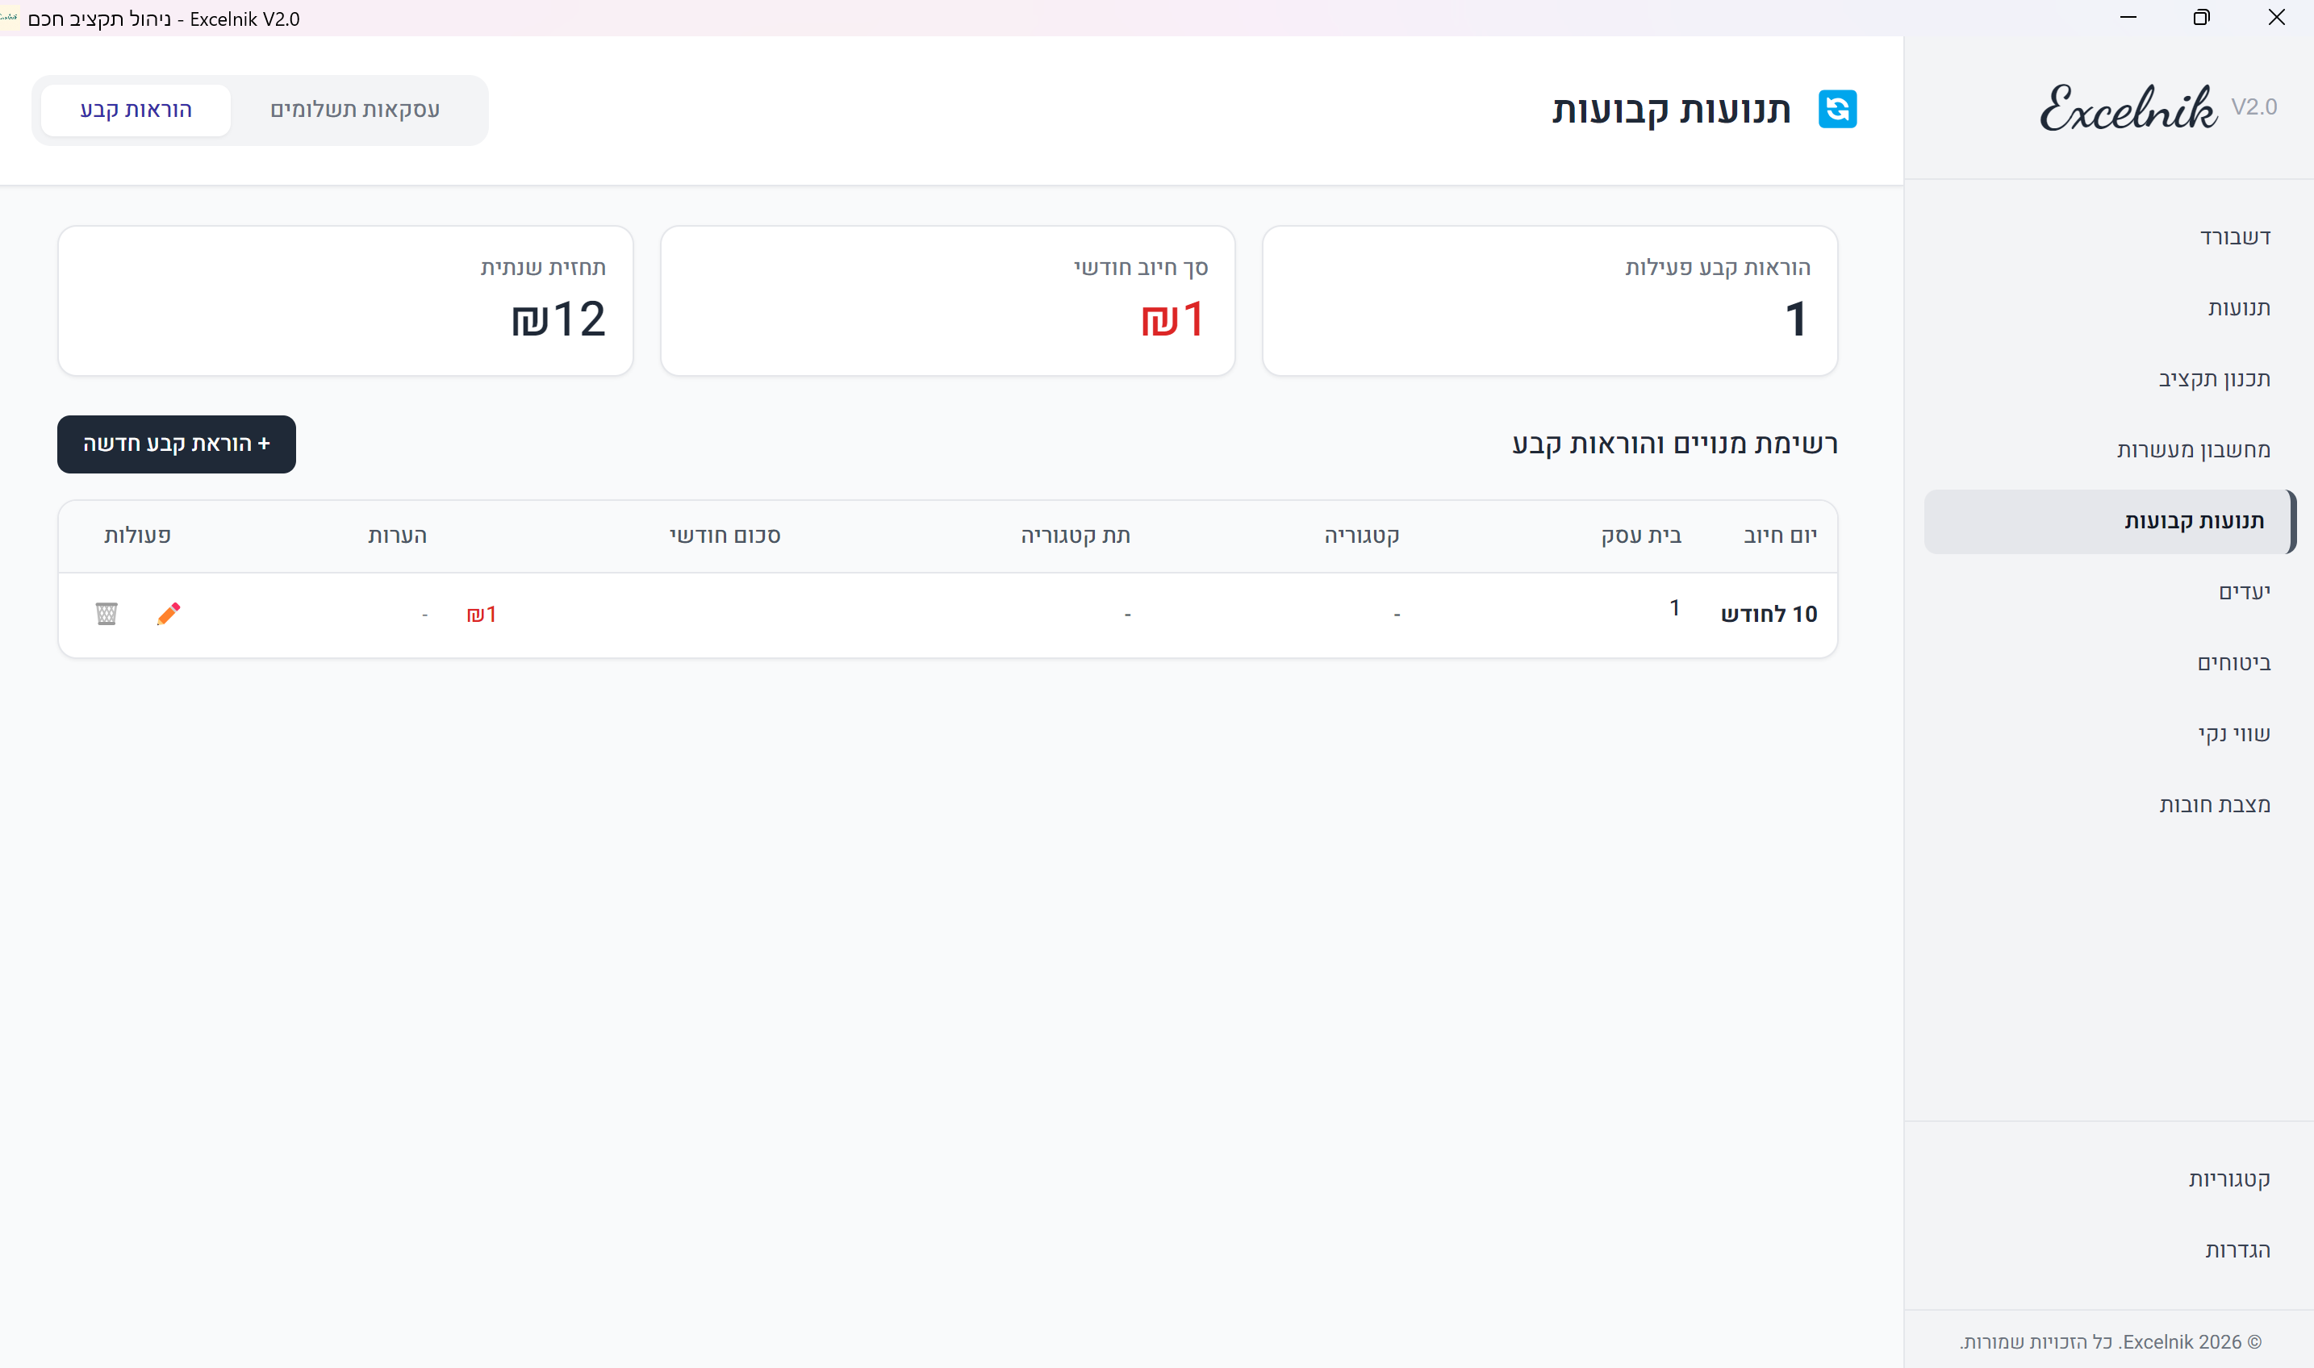Select the הוראות קבע tab
This screenshot has height=1368, width=2314.
[x=136, y=110]
